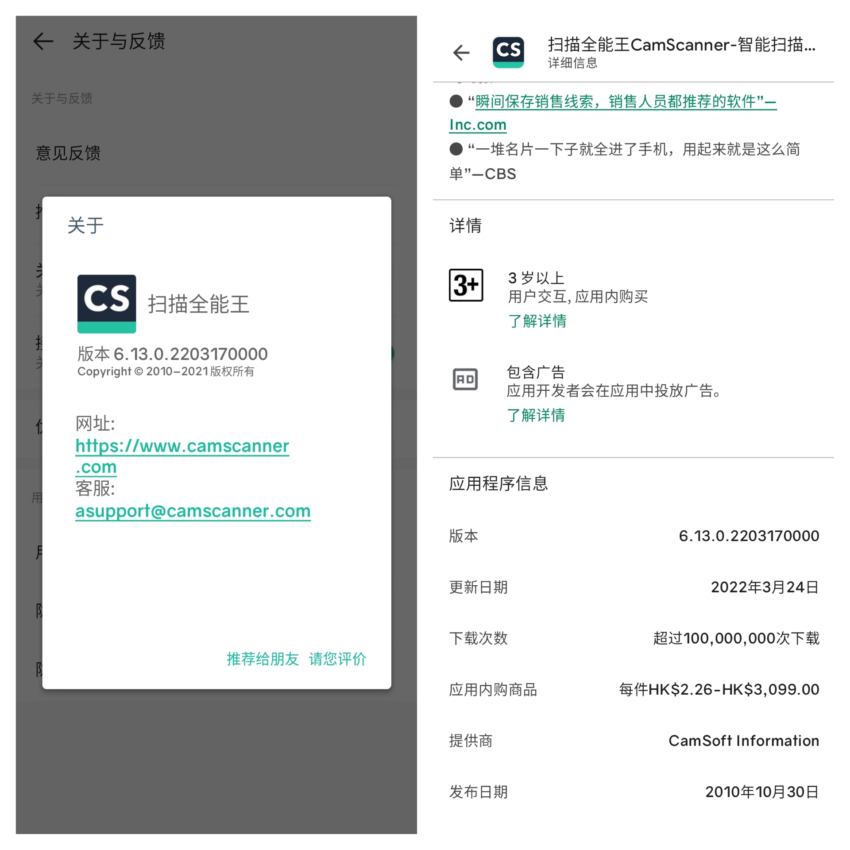Tap the 用户交互, 应用内购买 description
The width and height of the screenshot is (850, 850).
[x=578, y=297]
